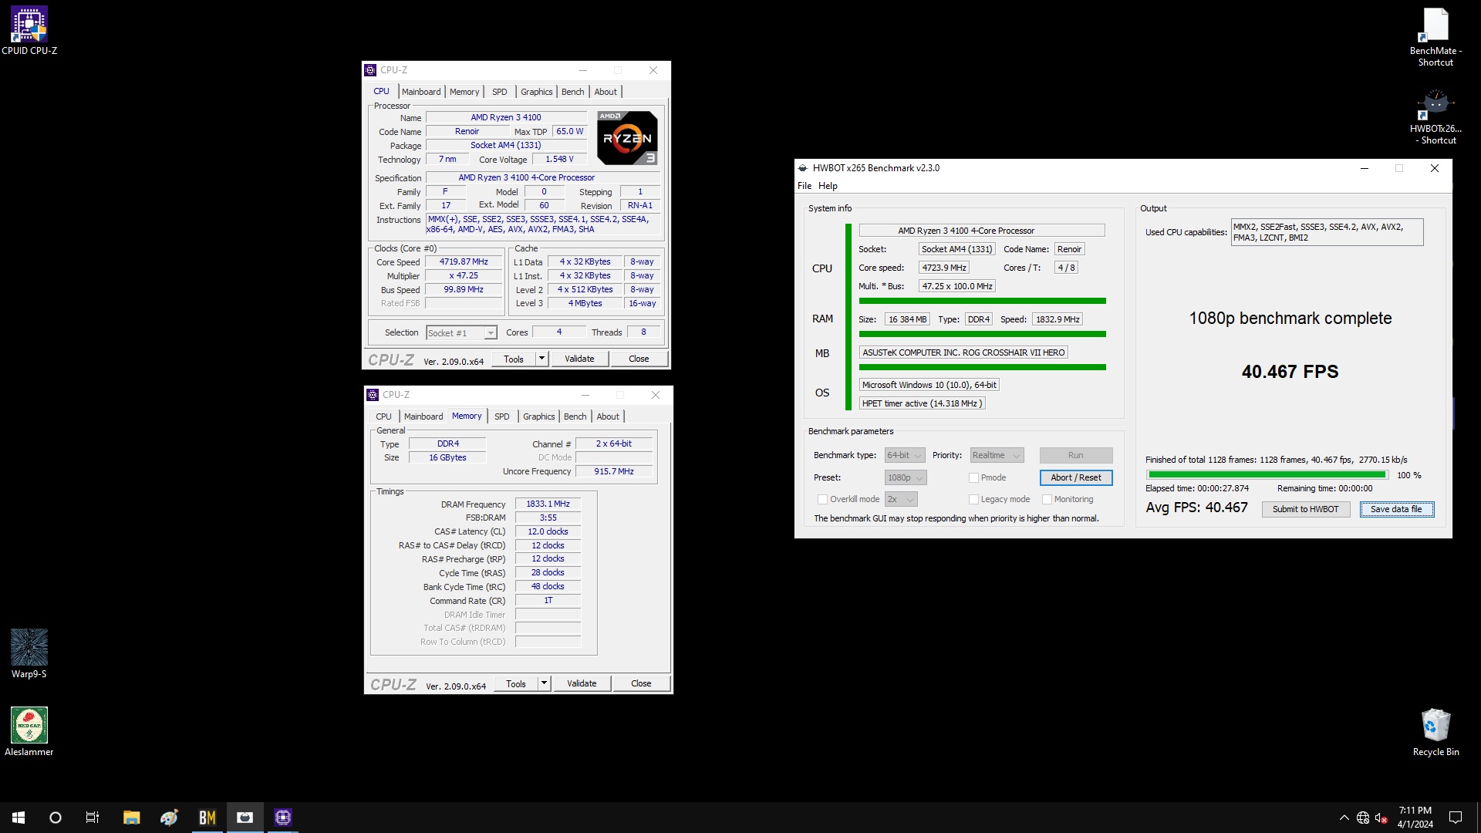This screenshot has width=1481, height=833.
Task: Open the Aleslammer desktop icon
Action: point(29,731)
